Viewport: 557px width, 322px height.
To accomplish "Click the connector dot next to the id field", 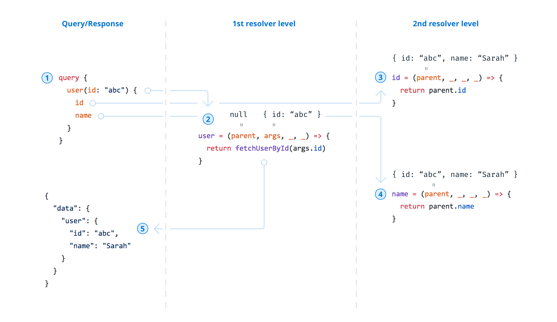I will coord(92,103).
